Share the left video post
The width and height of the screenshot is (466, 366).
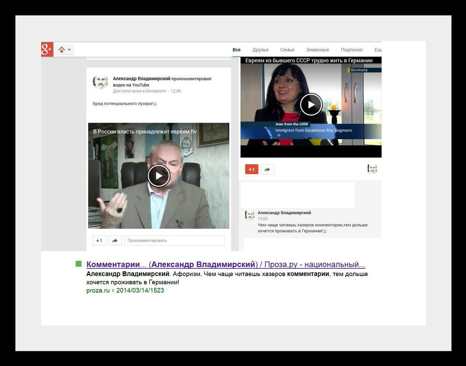tap(115, 240)
